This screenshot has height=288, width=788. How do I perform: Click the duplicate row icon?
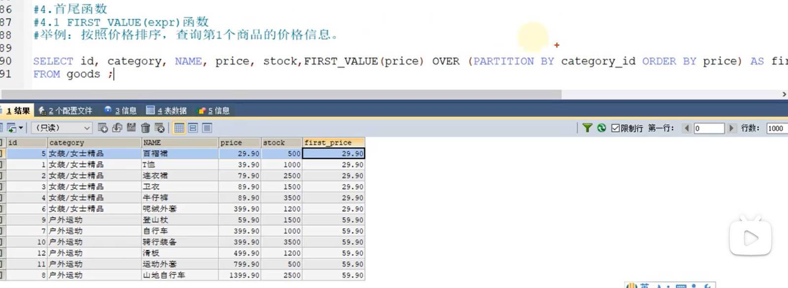(x=117, y=128)
